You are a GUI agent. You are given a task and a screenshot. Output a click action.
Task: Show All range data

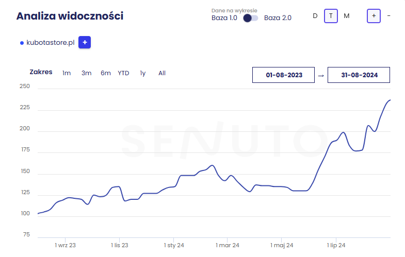click(x=162, y=73)
